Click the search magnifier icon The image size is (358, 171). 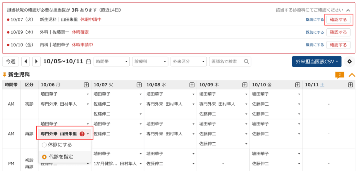click(x=247, y=62)
